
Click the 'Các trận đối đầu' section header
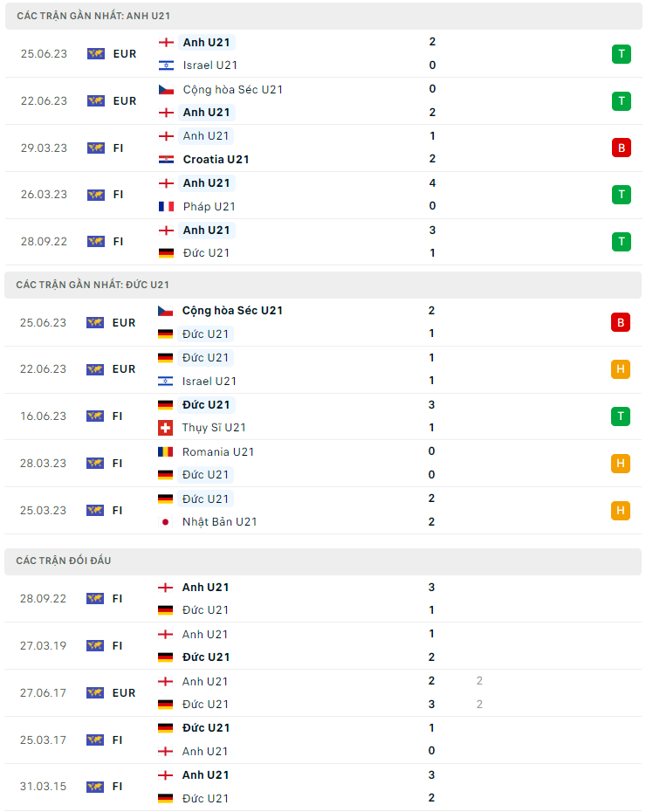(x=64, y=561)
